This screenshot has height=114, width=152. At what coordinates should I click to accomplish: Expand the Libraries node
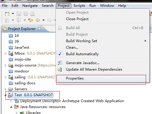click(17, 113)
